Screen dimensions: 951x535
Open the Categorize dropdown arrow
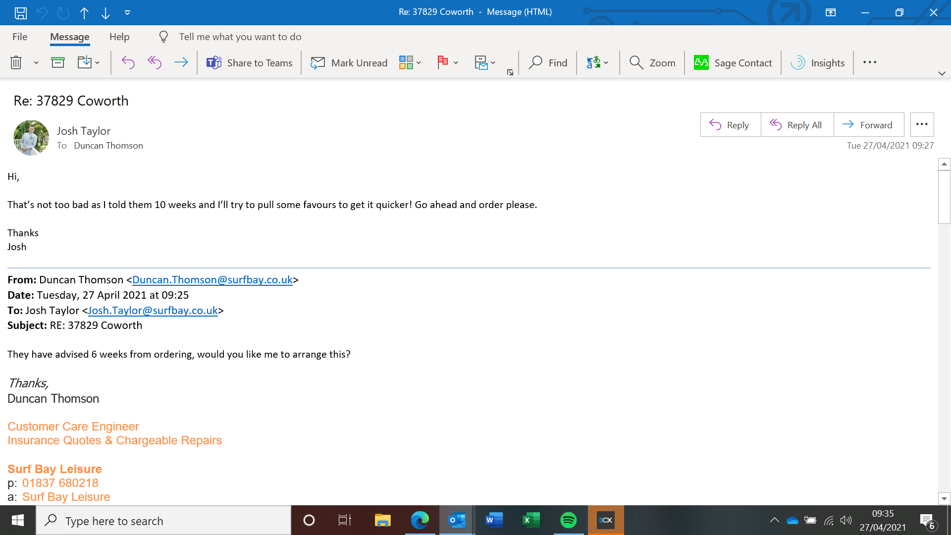[419, 63]
